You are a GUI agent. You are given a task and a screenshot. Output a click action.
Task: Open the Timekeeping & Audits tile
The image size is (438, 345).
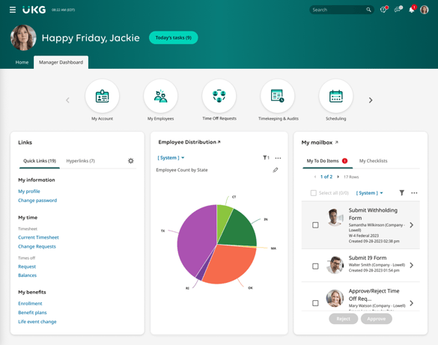(277, 97)
